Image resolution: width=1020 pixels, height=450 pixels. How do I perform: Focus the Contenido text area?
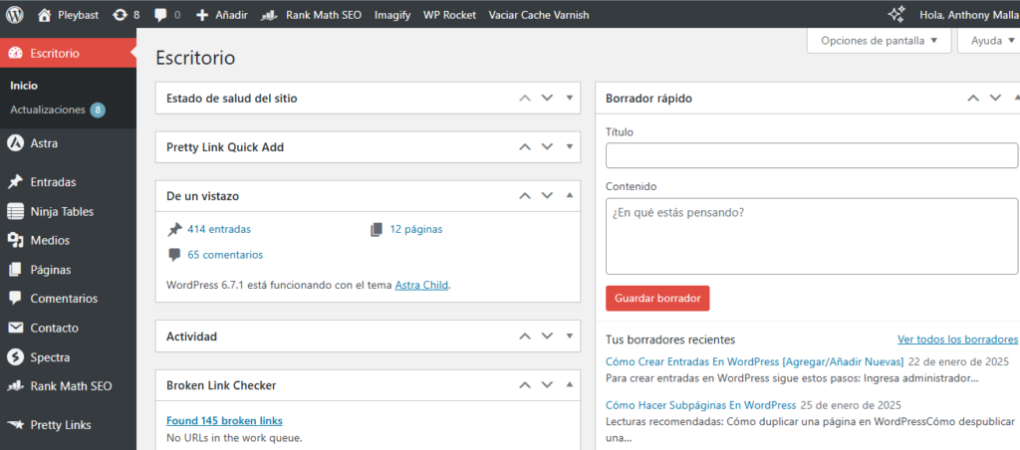pyautogui.click(x=812, y=236)
